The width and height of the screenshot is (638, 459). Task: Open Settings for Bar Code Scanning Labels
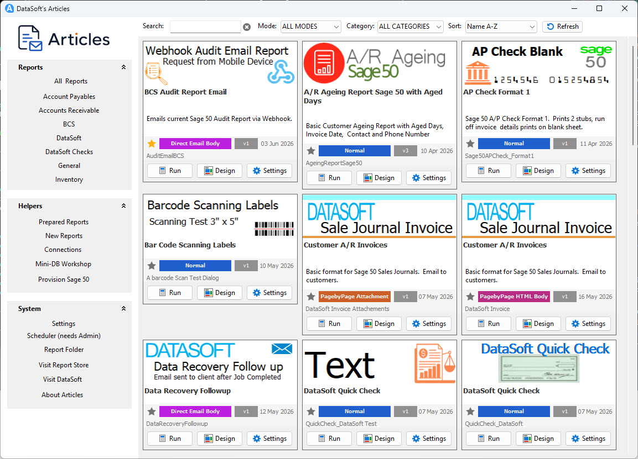point(269,293)
